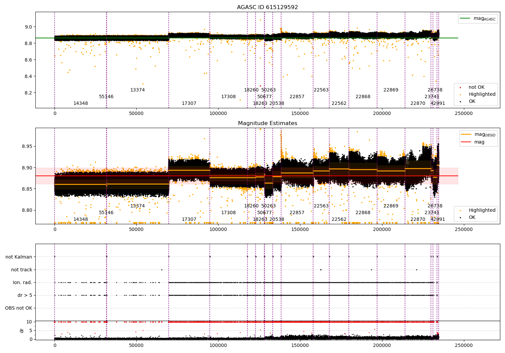Click the title 'AGASC ID 615129592'
Screen dimensions: 505x353
click(x=267, y=7)
